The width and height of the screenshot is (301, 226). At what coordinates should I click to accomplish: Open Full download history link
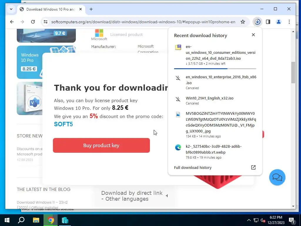(193, 167)
